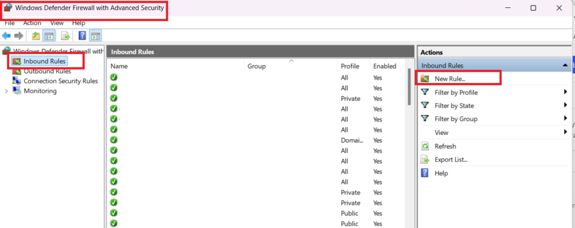Viewport: 575px width, 228px height.
Task: Maximize the firewall window
Action: coord(533,8)
